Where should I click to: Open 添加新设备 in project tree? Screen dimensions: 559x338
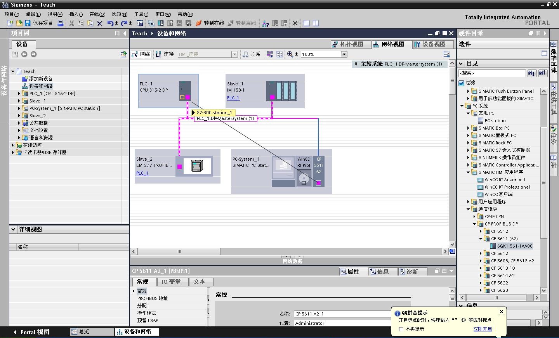point(37,79)
